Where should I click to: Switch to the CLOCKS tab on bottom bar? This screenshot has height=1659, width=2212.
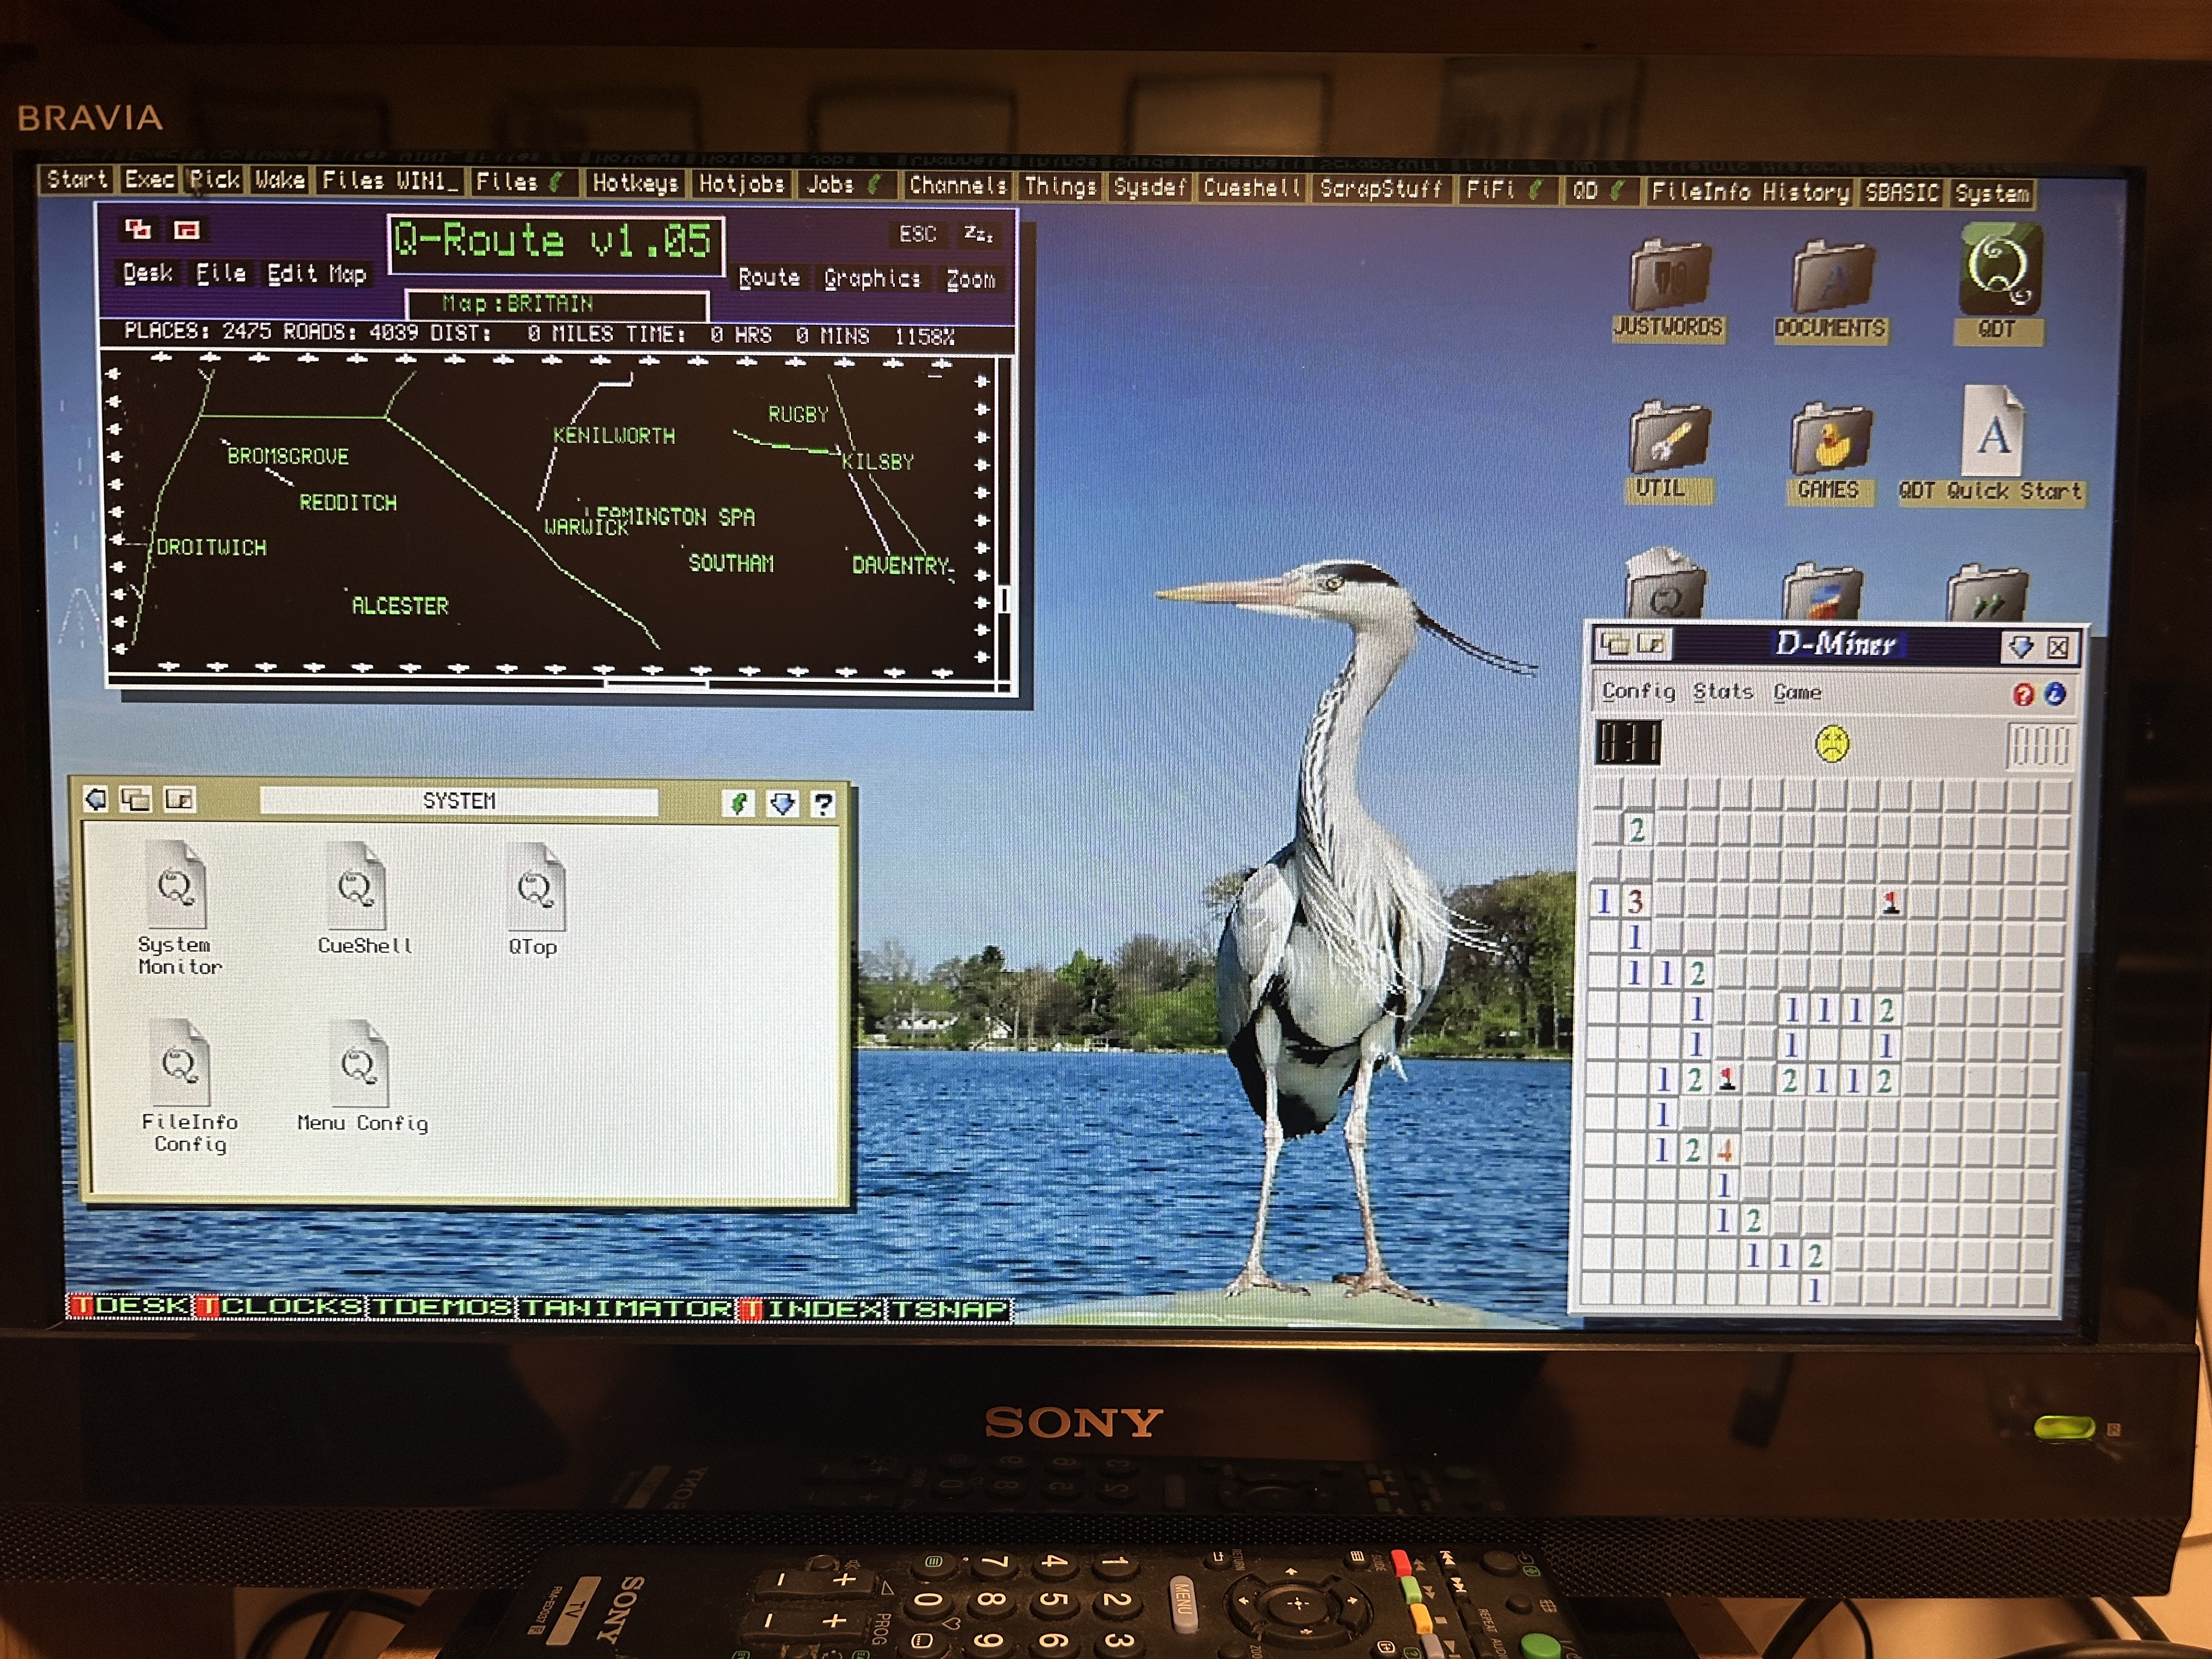tap(280, 1307)
